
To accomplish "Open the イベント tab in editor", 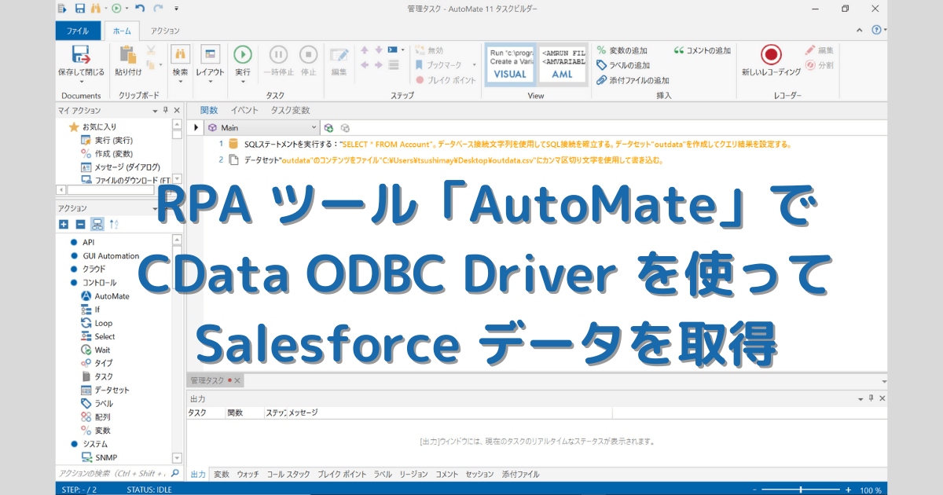I will [244, 110].
